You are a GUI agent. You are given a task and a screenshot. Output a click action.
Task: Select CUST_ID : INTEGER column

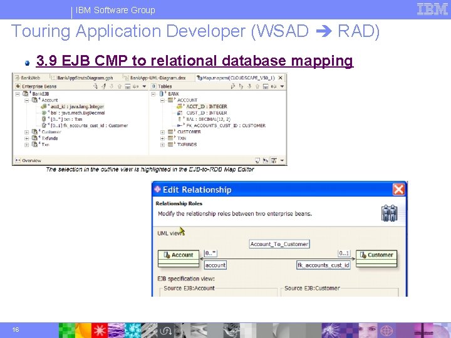point(207,113)
